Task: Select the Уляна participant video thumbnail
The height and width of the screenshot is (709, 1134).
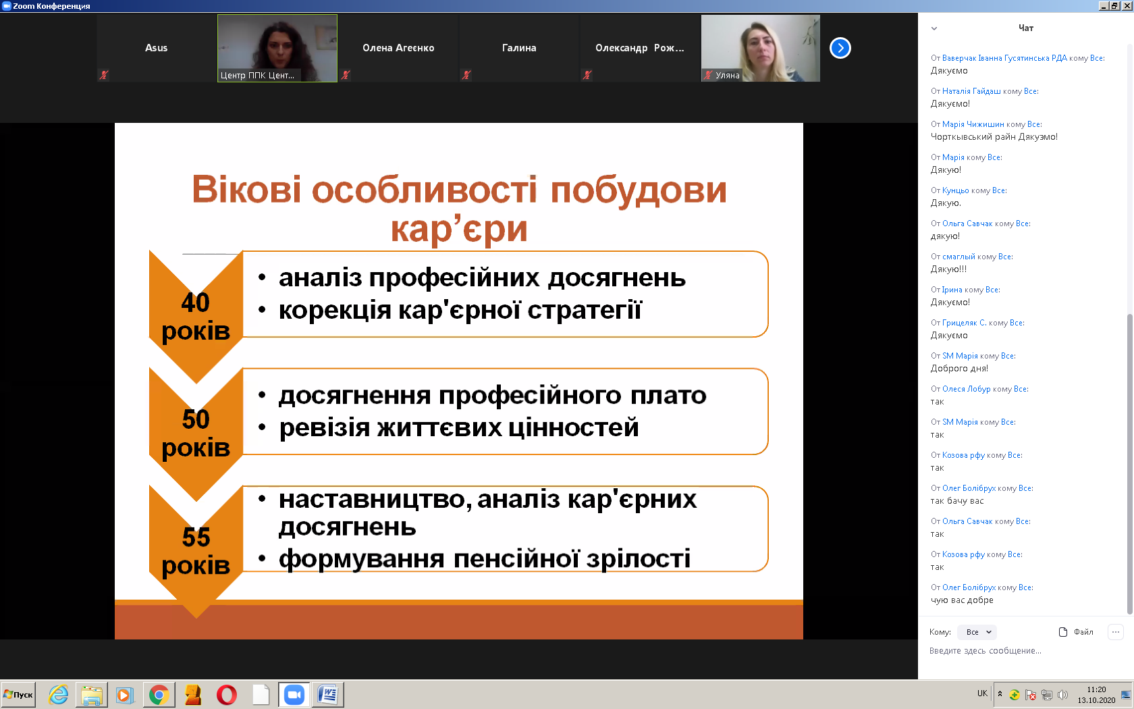Action: pos(761,48)
